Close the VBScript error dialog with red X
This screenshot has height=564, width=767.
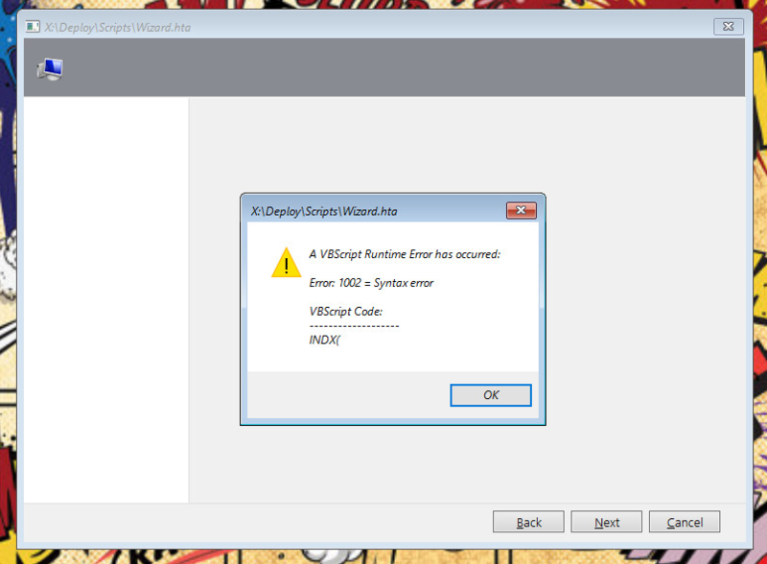pyautogui.click(x=522, y=210)
